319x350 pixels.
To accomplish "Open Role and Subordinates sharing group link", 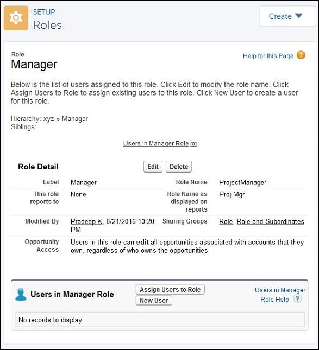I will coord(270,221).
